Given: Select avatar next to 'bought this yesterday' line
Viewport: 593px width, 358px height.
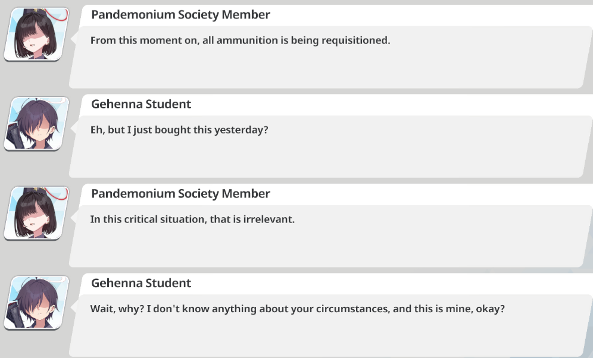Looking at the screenshot, I should click(x=37, y=124).
